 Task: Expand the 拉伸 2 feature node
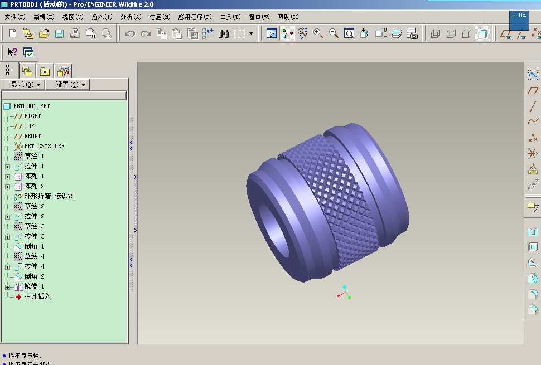pos(8,217)
